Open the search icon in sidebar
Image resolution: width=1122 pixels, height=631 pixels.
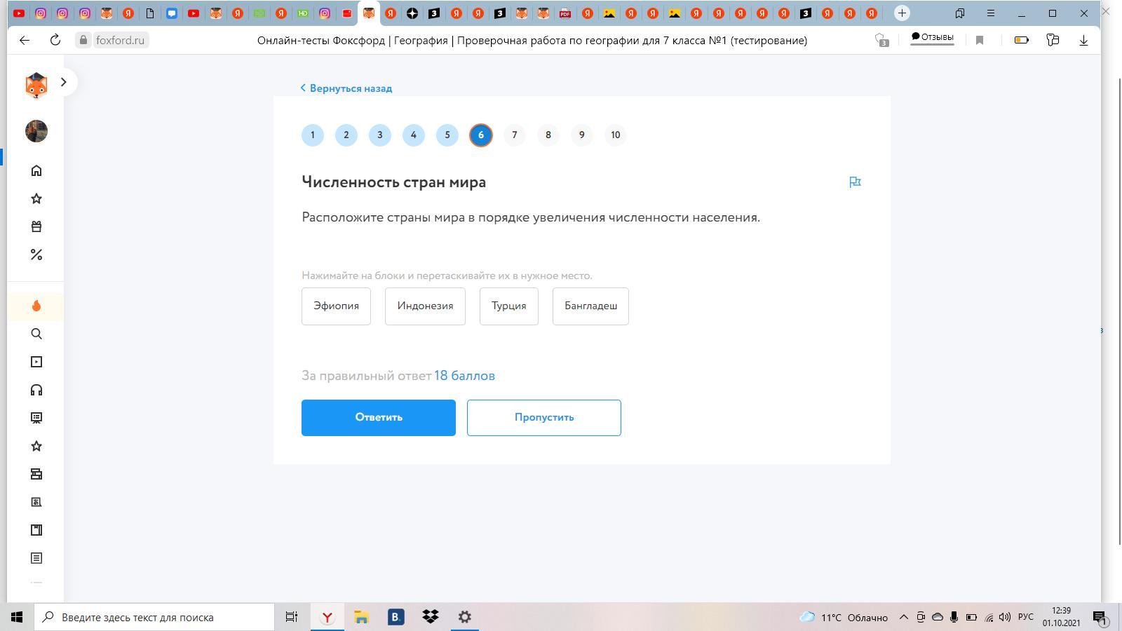coord(36,334)
